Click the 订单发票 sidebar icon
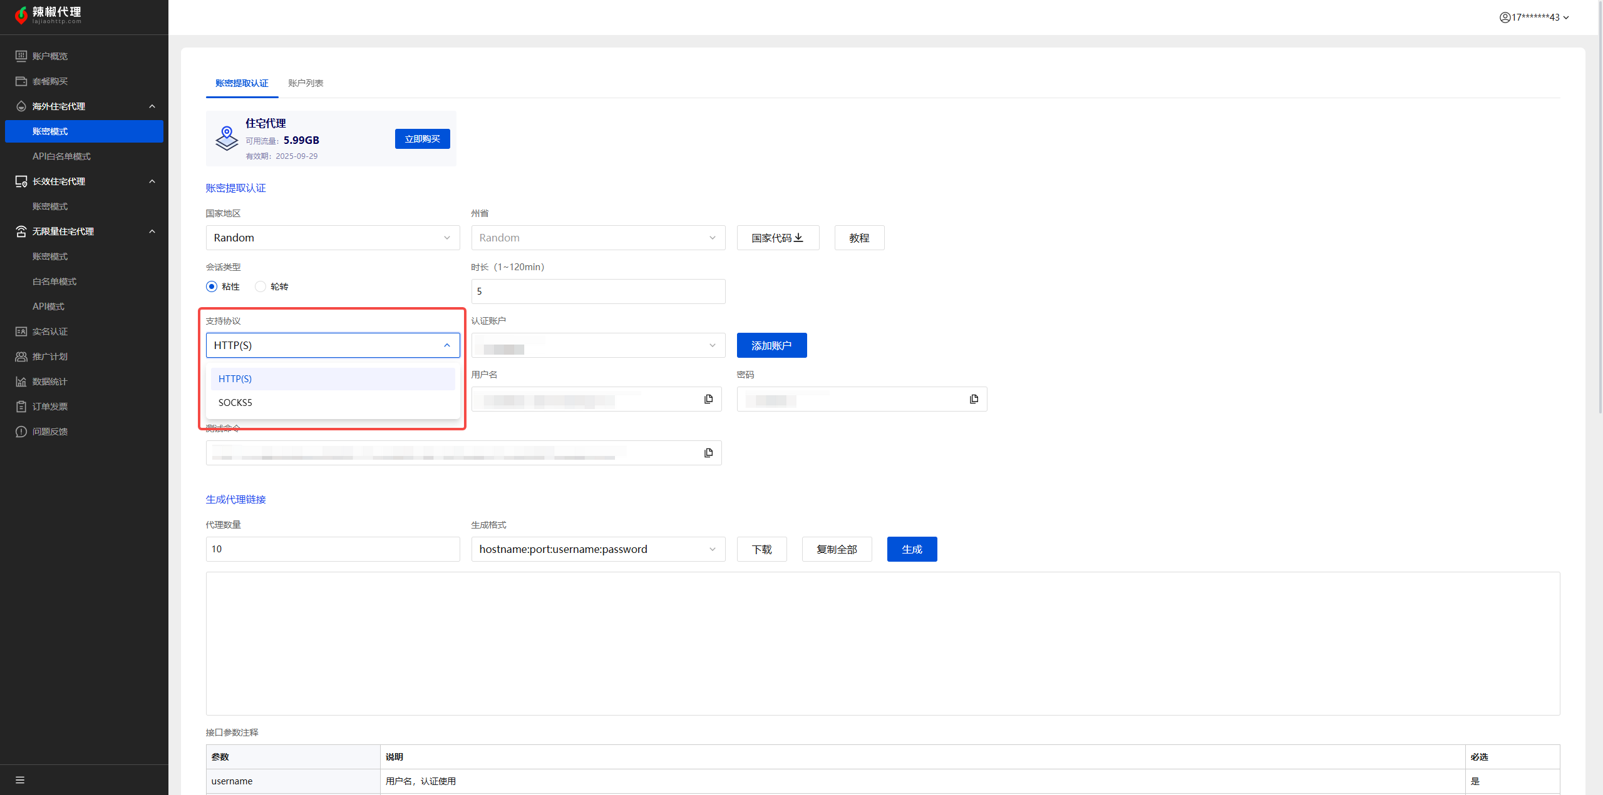Screen dimensions: 1603x795 click(x=21, y=407)
